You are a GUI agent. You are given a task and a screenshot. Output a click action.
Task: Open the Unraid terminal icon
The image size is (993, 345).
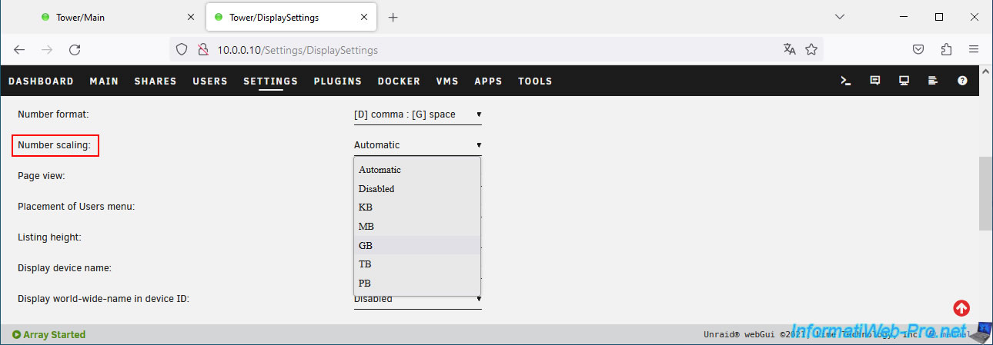[x=845, y=81]
